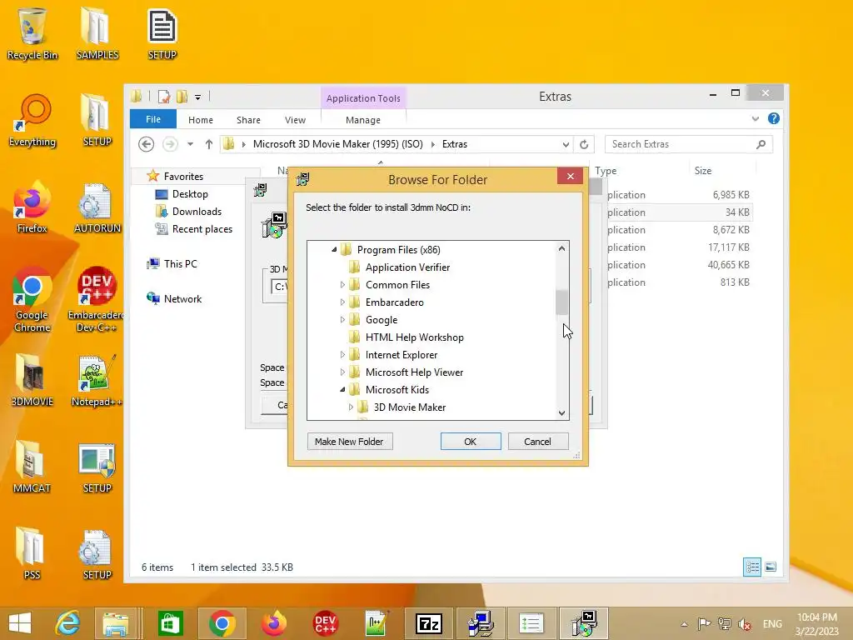
Task: Open the File menu in Explorer
Action: coord(153,119)
